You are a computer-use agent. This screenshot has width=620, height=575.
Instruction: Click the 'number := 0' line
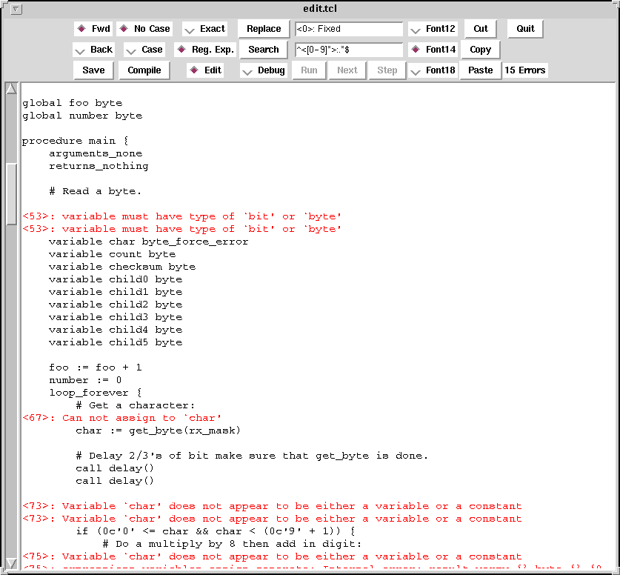click(x=85, y=380)
